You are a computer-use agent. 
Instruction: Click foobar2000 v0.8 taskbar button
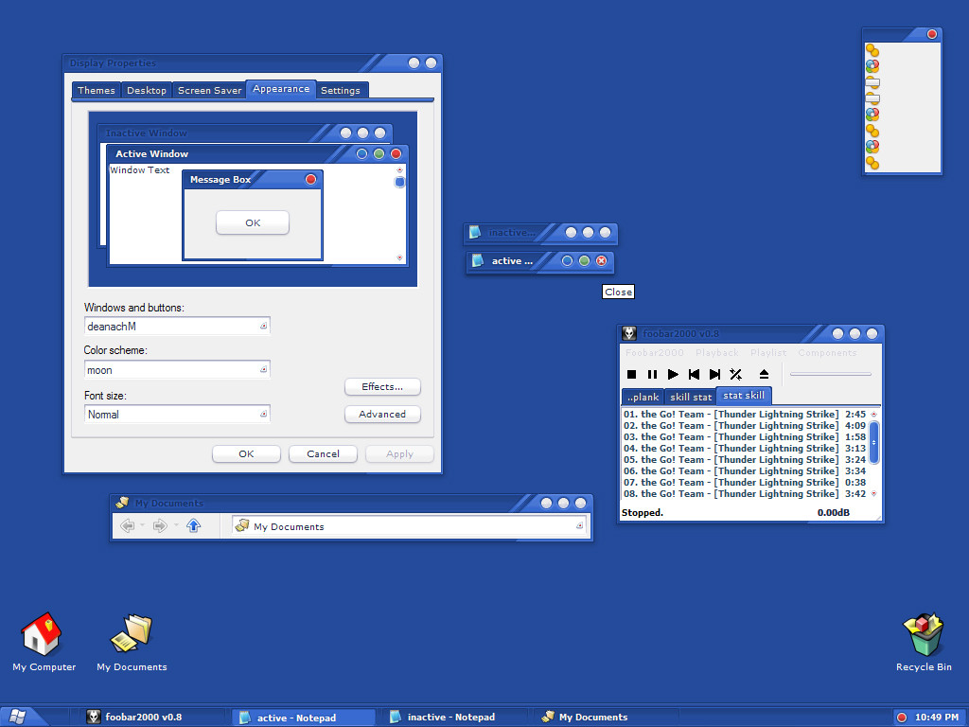[x=152, y=718]
